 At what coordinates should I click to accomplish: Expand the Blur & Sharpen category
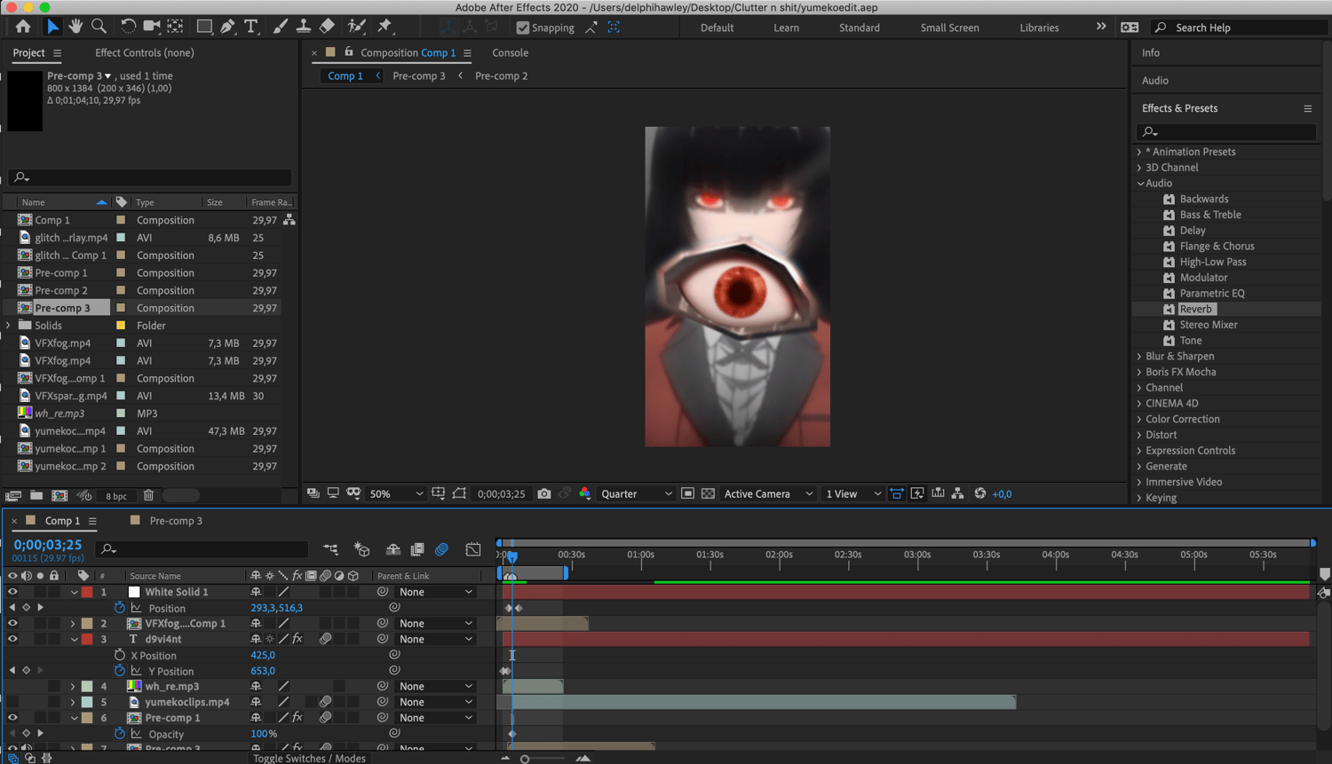click(1140, 357)
